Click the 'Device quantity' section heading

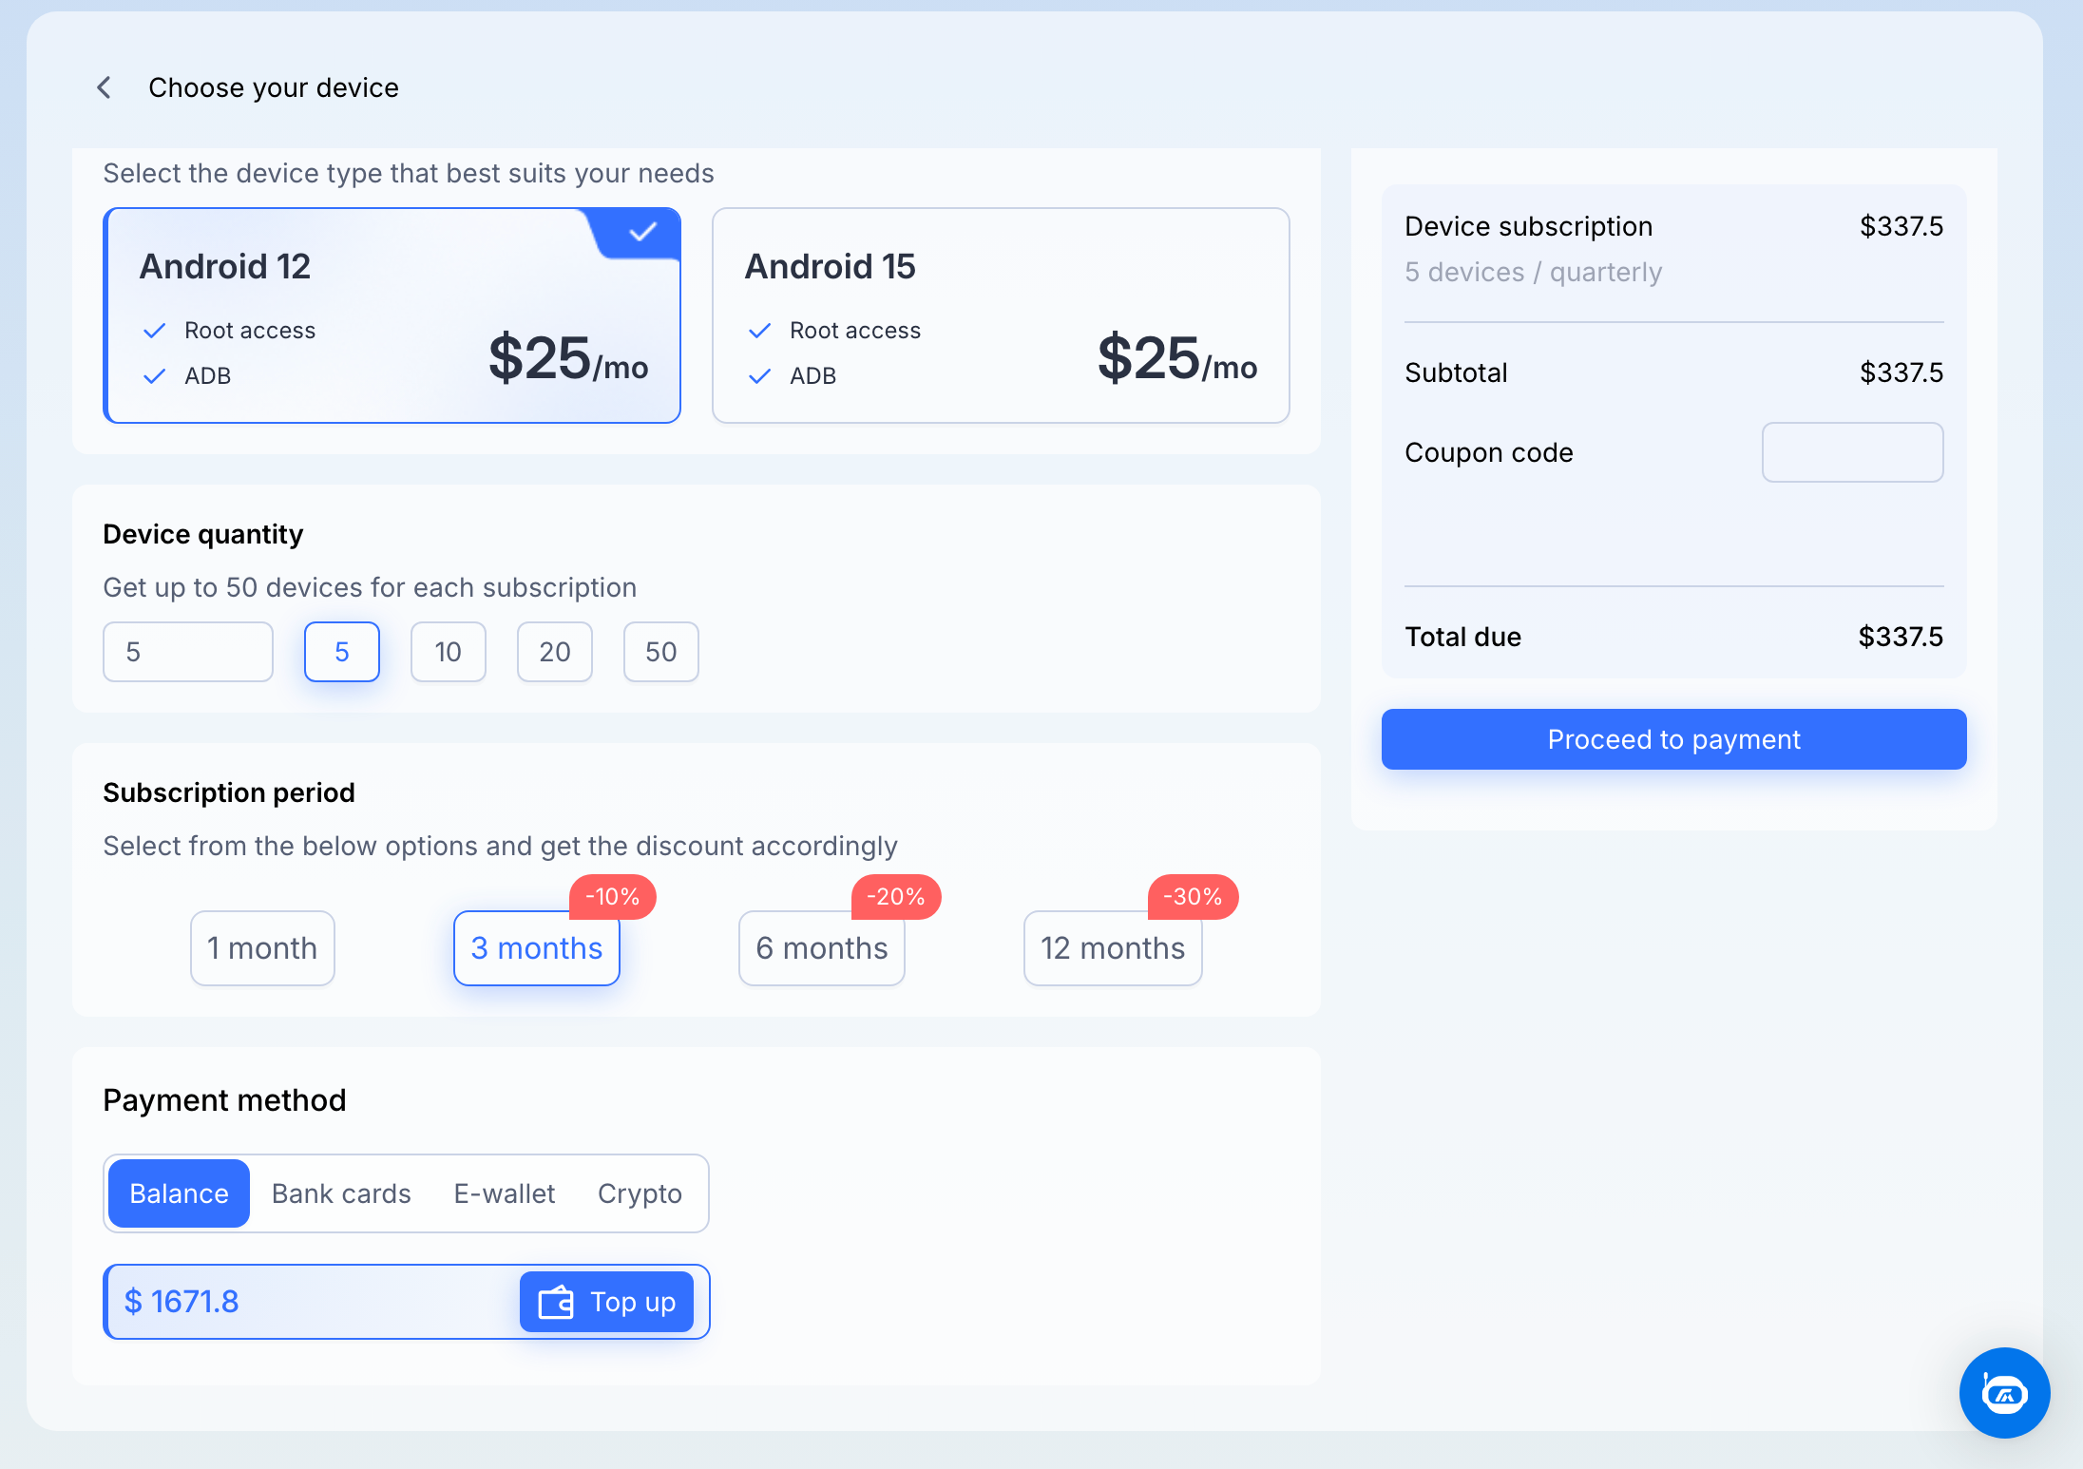point(203,534)
